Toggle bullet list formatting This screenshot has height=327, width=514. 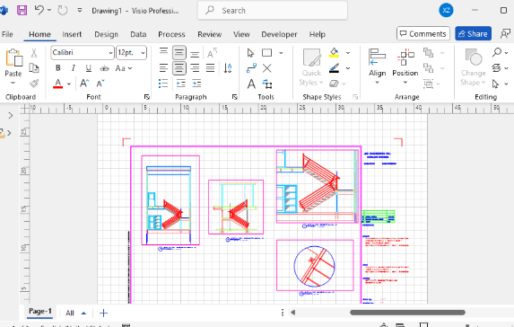pyautogui.click(x=163, y=84)
